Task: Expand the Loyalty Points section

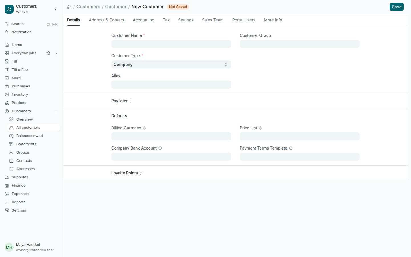Action: [x=127, y=173]
